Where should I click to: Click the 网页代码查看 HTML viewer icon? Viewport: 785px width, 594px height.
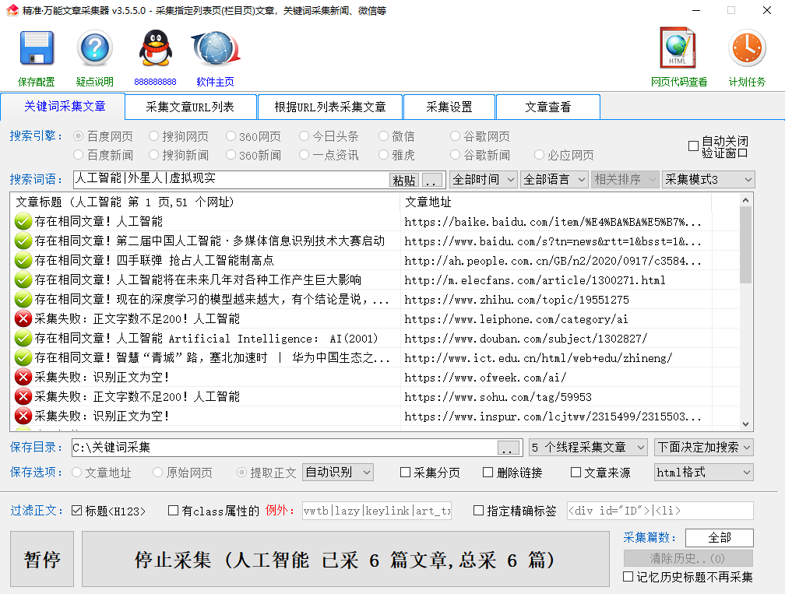[x=677, y=49]
